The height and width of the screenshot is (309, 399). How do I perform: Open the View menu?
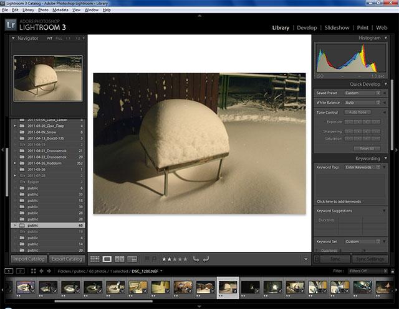tap(76, 10)
